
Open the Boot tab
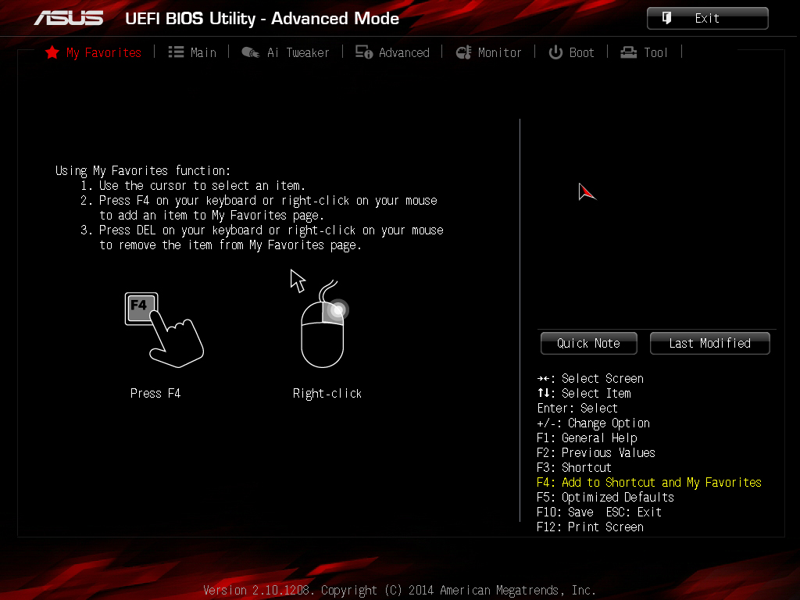581,52
